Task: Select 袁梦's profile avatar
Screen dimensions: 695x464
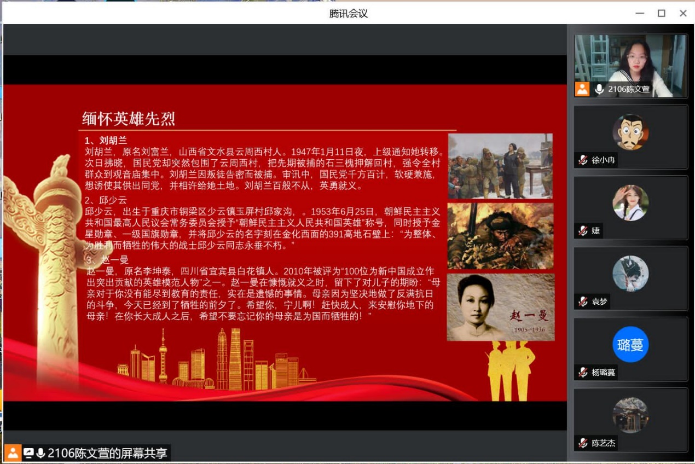Action: pos(630,273)
